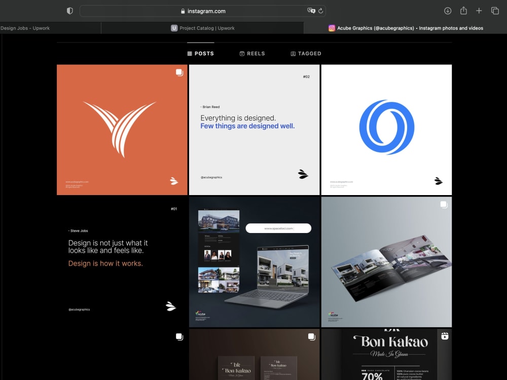The height and width of the screenshot is (380, 507).
Task: Open the laptop website mockup post
Action: pyautogui.click(x=255, y=261)
